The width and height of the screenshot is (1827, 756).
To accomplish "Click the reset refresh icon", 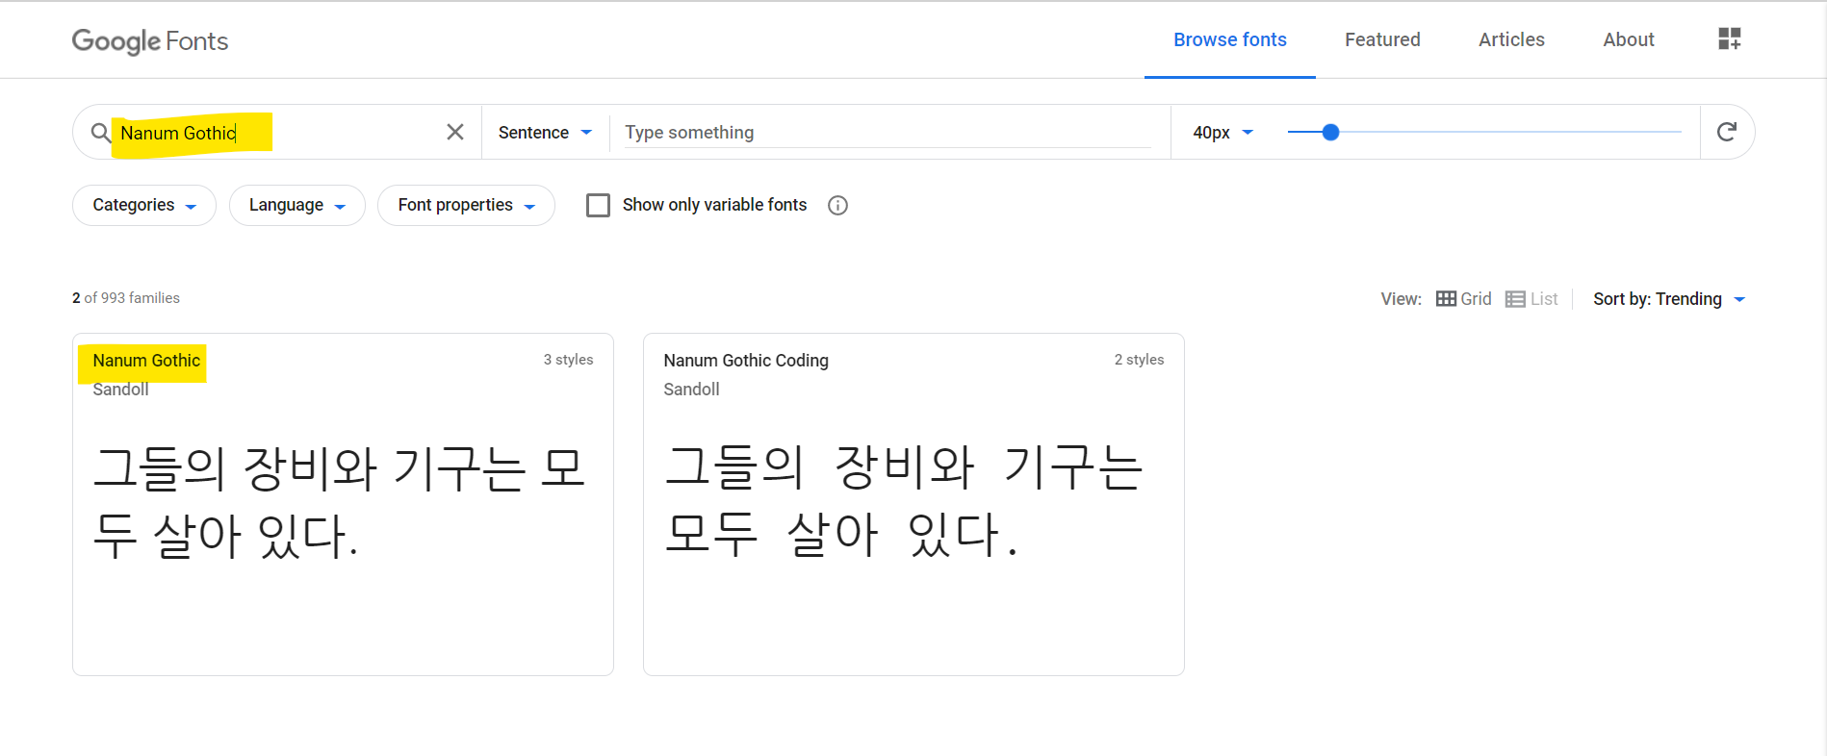I will [x=1727, y=132].
